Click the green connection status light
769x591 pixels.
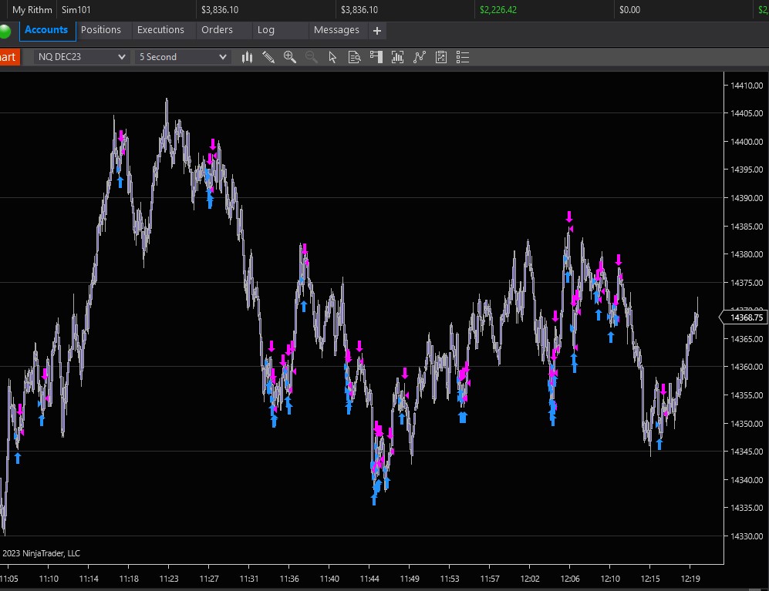[x=6, y=31]
